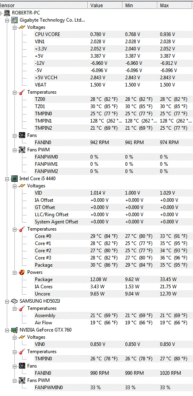Viewport: 193px width, 396px height.
Task: Click the thermometer icon under SAMSUNG HD502IJ
Action: [x=22, y=308]
